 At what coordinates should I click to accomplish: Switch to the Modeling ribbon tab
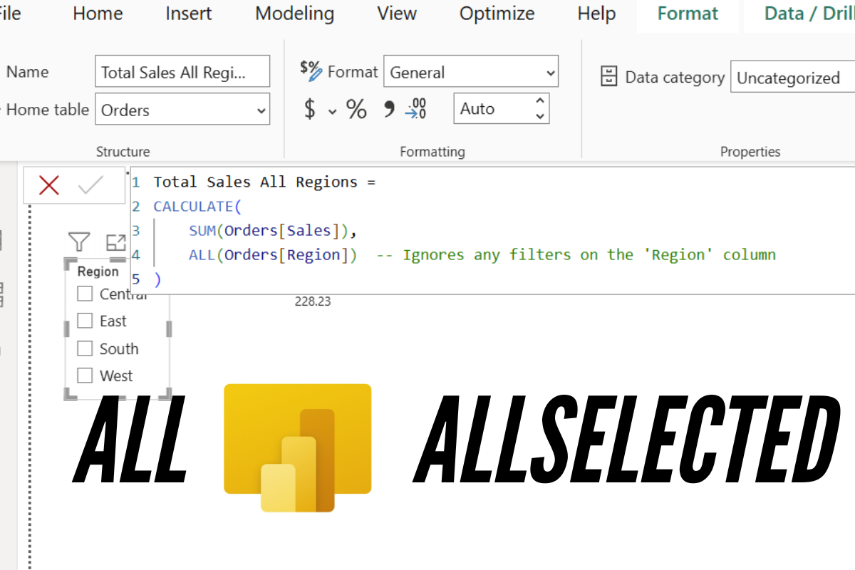tap(294, 14)
